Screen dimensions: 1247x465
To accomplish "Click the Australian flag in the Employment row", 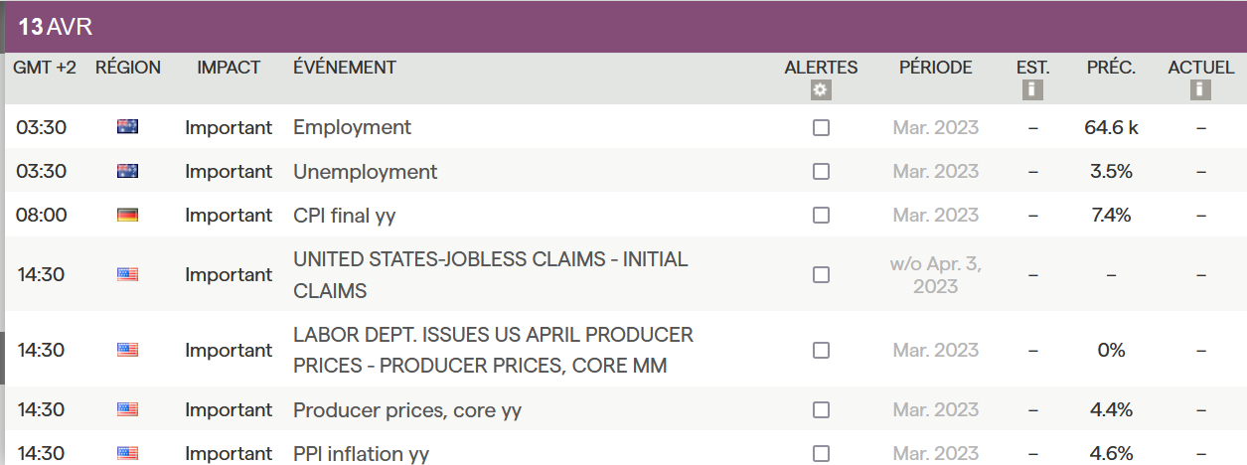I will pos(127,127).
